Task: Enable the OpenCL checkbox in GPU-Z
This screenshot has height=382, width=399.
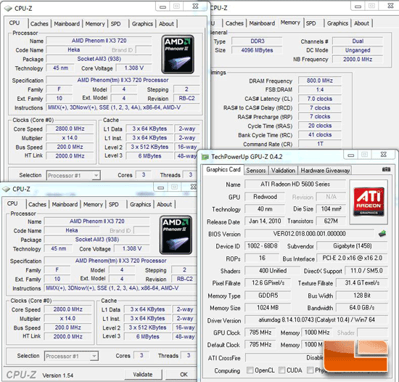Action: [x=250, y=370]
